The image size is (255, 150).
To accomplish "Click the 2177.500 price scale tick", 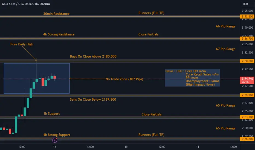I will point(247,69).
